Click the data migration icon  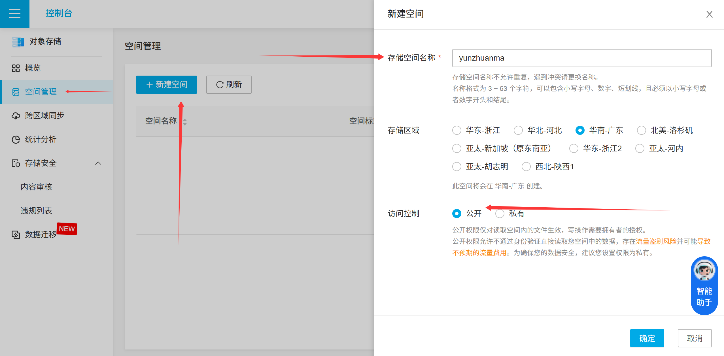tap(16, 235)
